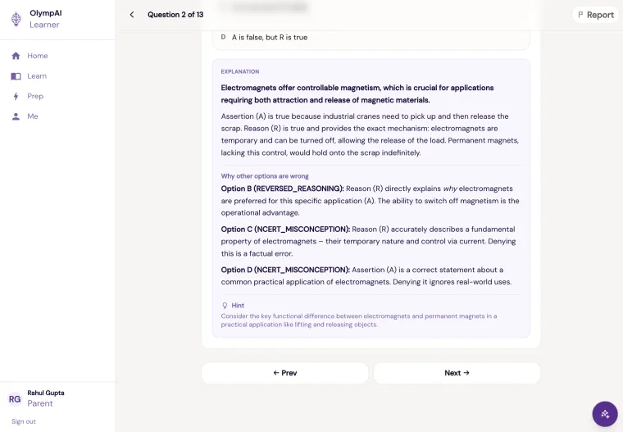This screenshot has height=432, width=623.
Task: Report this question
Action: [596, 15]
